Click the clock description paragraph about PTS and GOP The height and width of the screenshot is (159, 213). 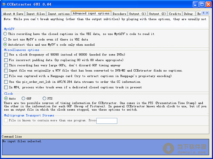105,106
